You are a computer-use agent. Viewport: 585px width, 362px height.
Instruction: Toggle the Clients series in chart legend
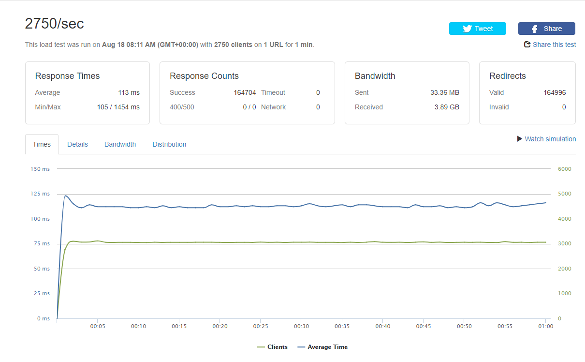(277, 347)
